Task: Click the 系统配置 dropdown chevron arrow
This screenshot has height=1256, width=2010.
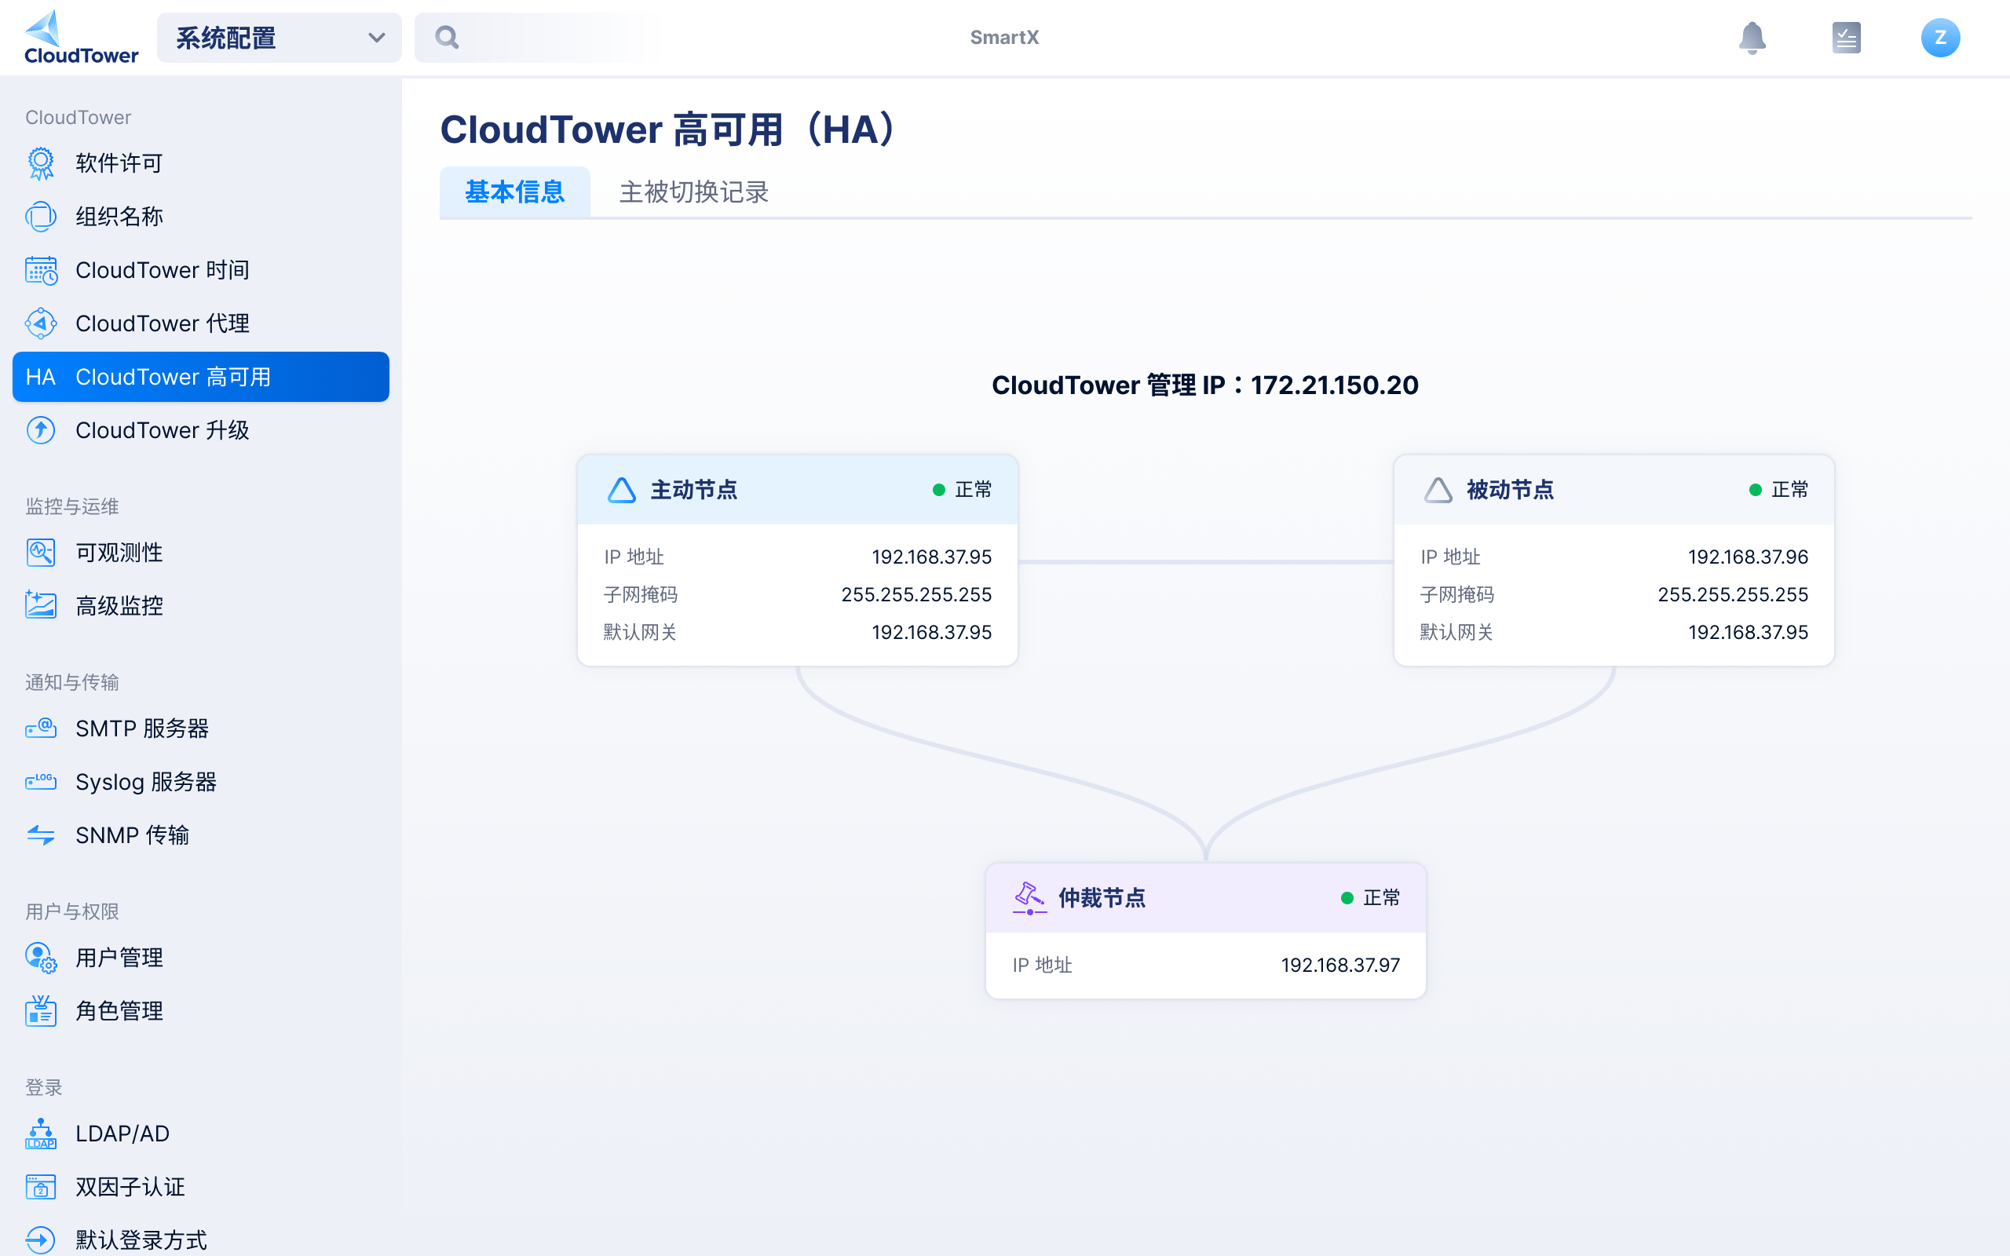Action: [376, 38]
